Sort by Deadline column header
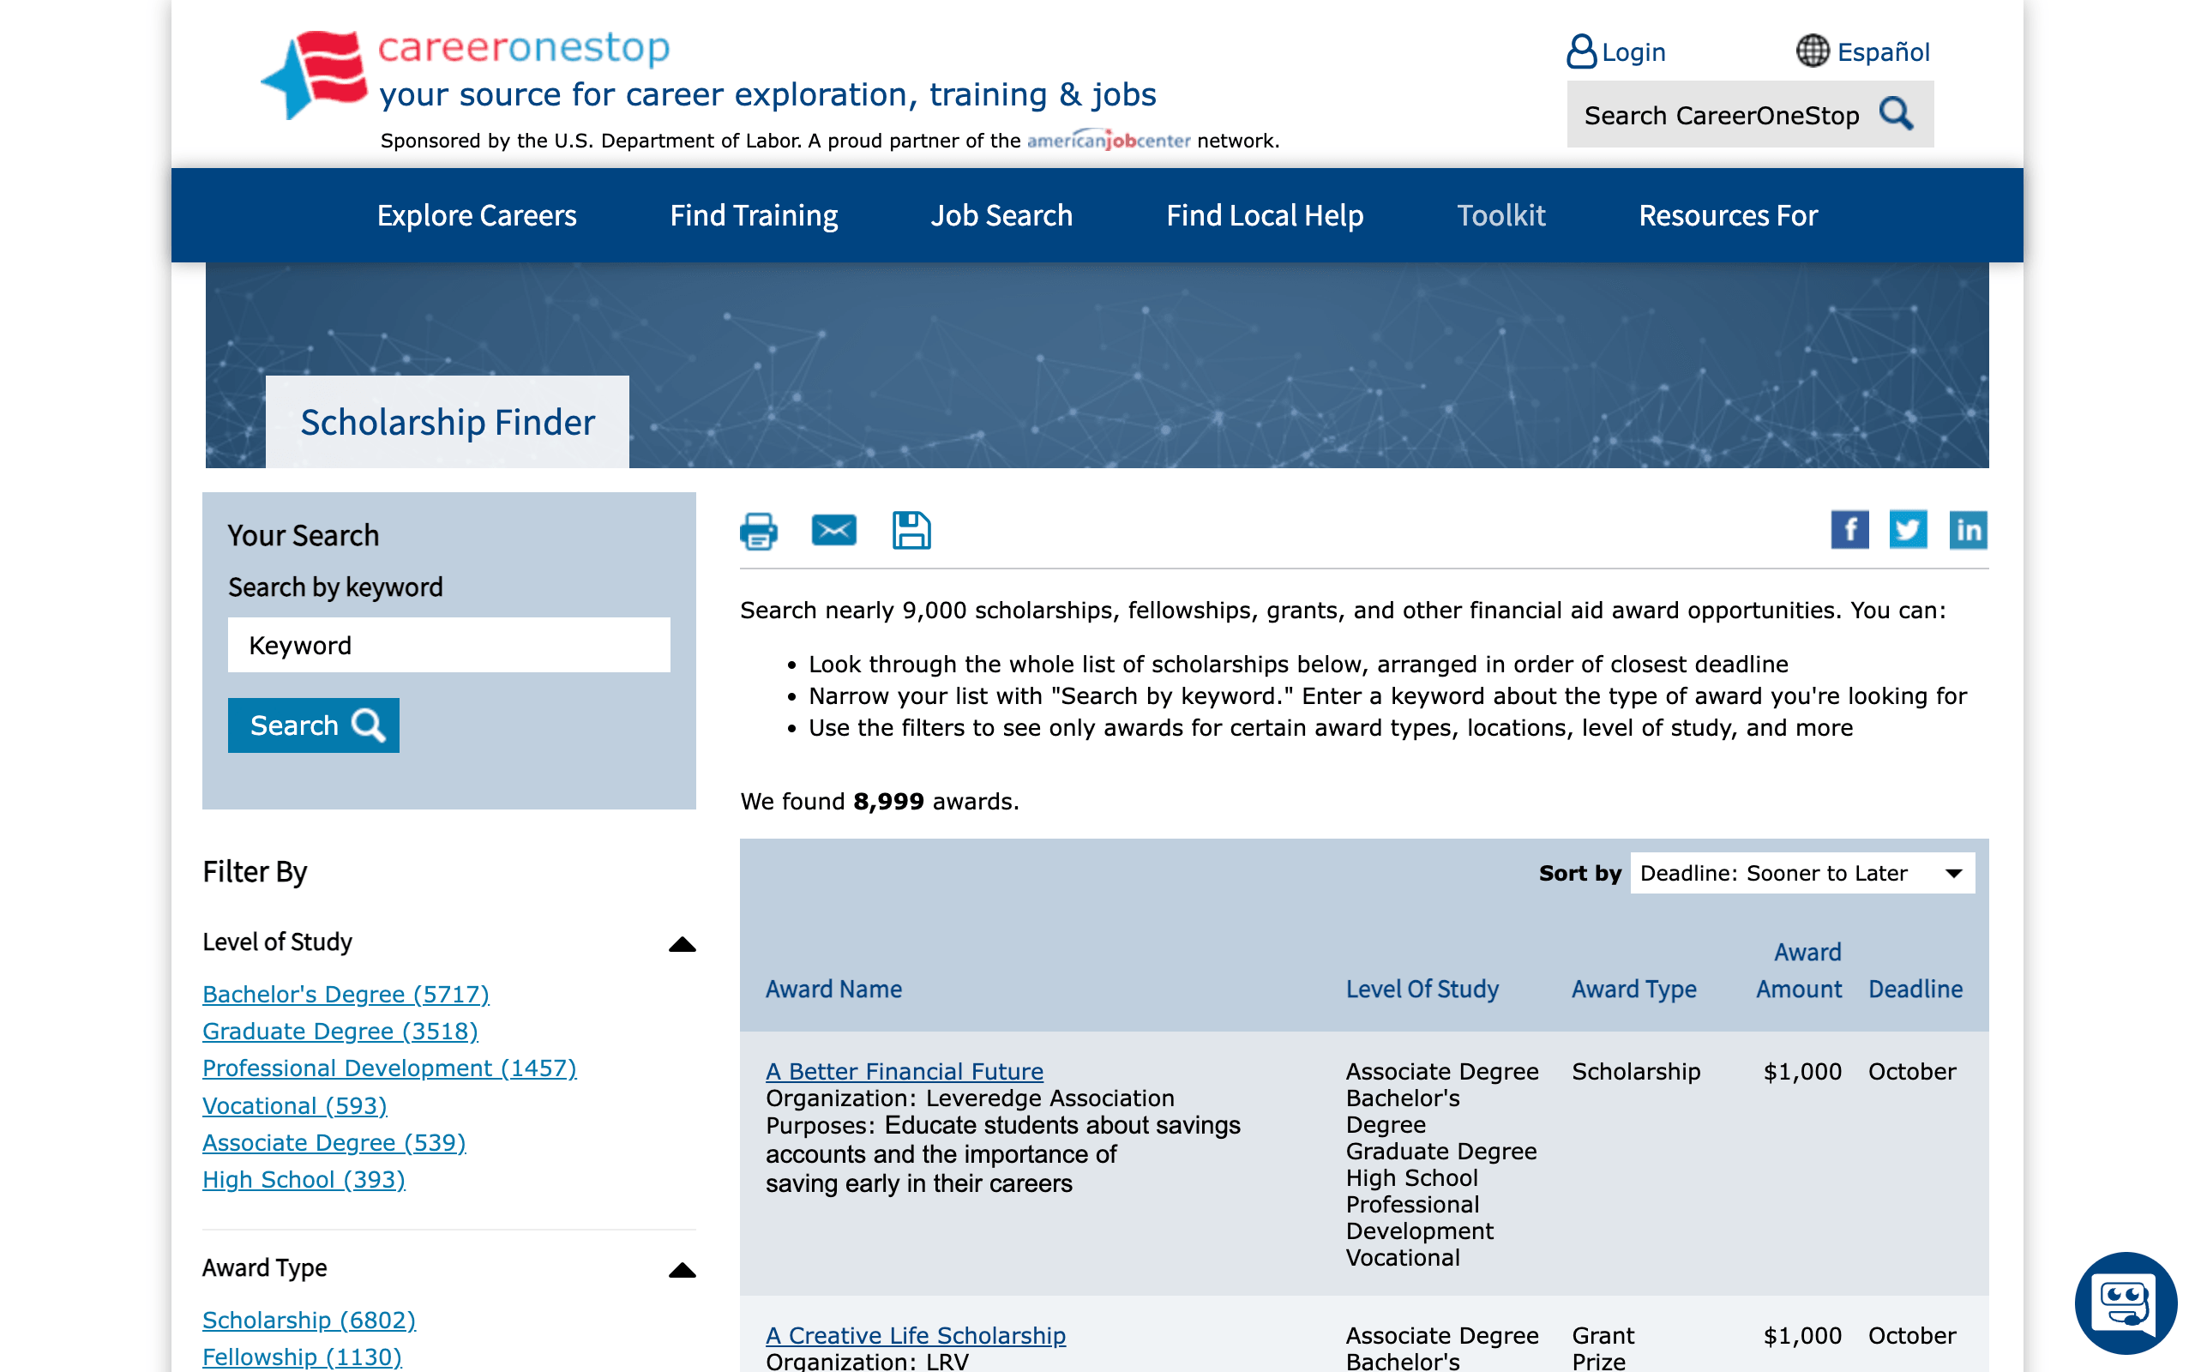Image resolution: width=2195 pixels, height=1372 pixels. coord(1915,989)
